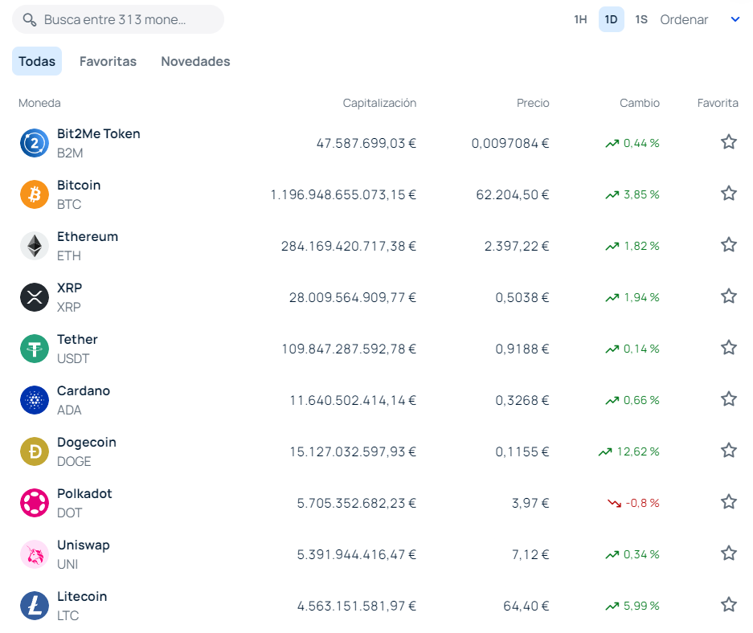The image size is (753, 633).
Task: Select the 1H timeframe button
Action: (580, 19)
